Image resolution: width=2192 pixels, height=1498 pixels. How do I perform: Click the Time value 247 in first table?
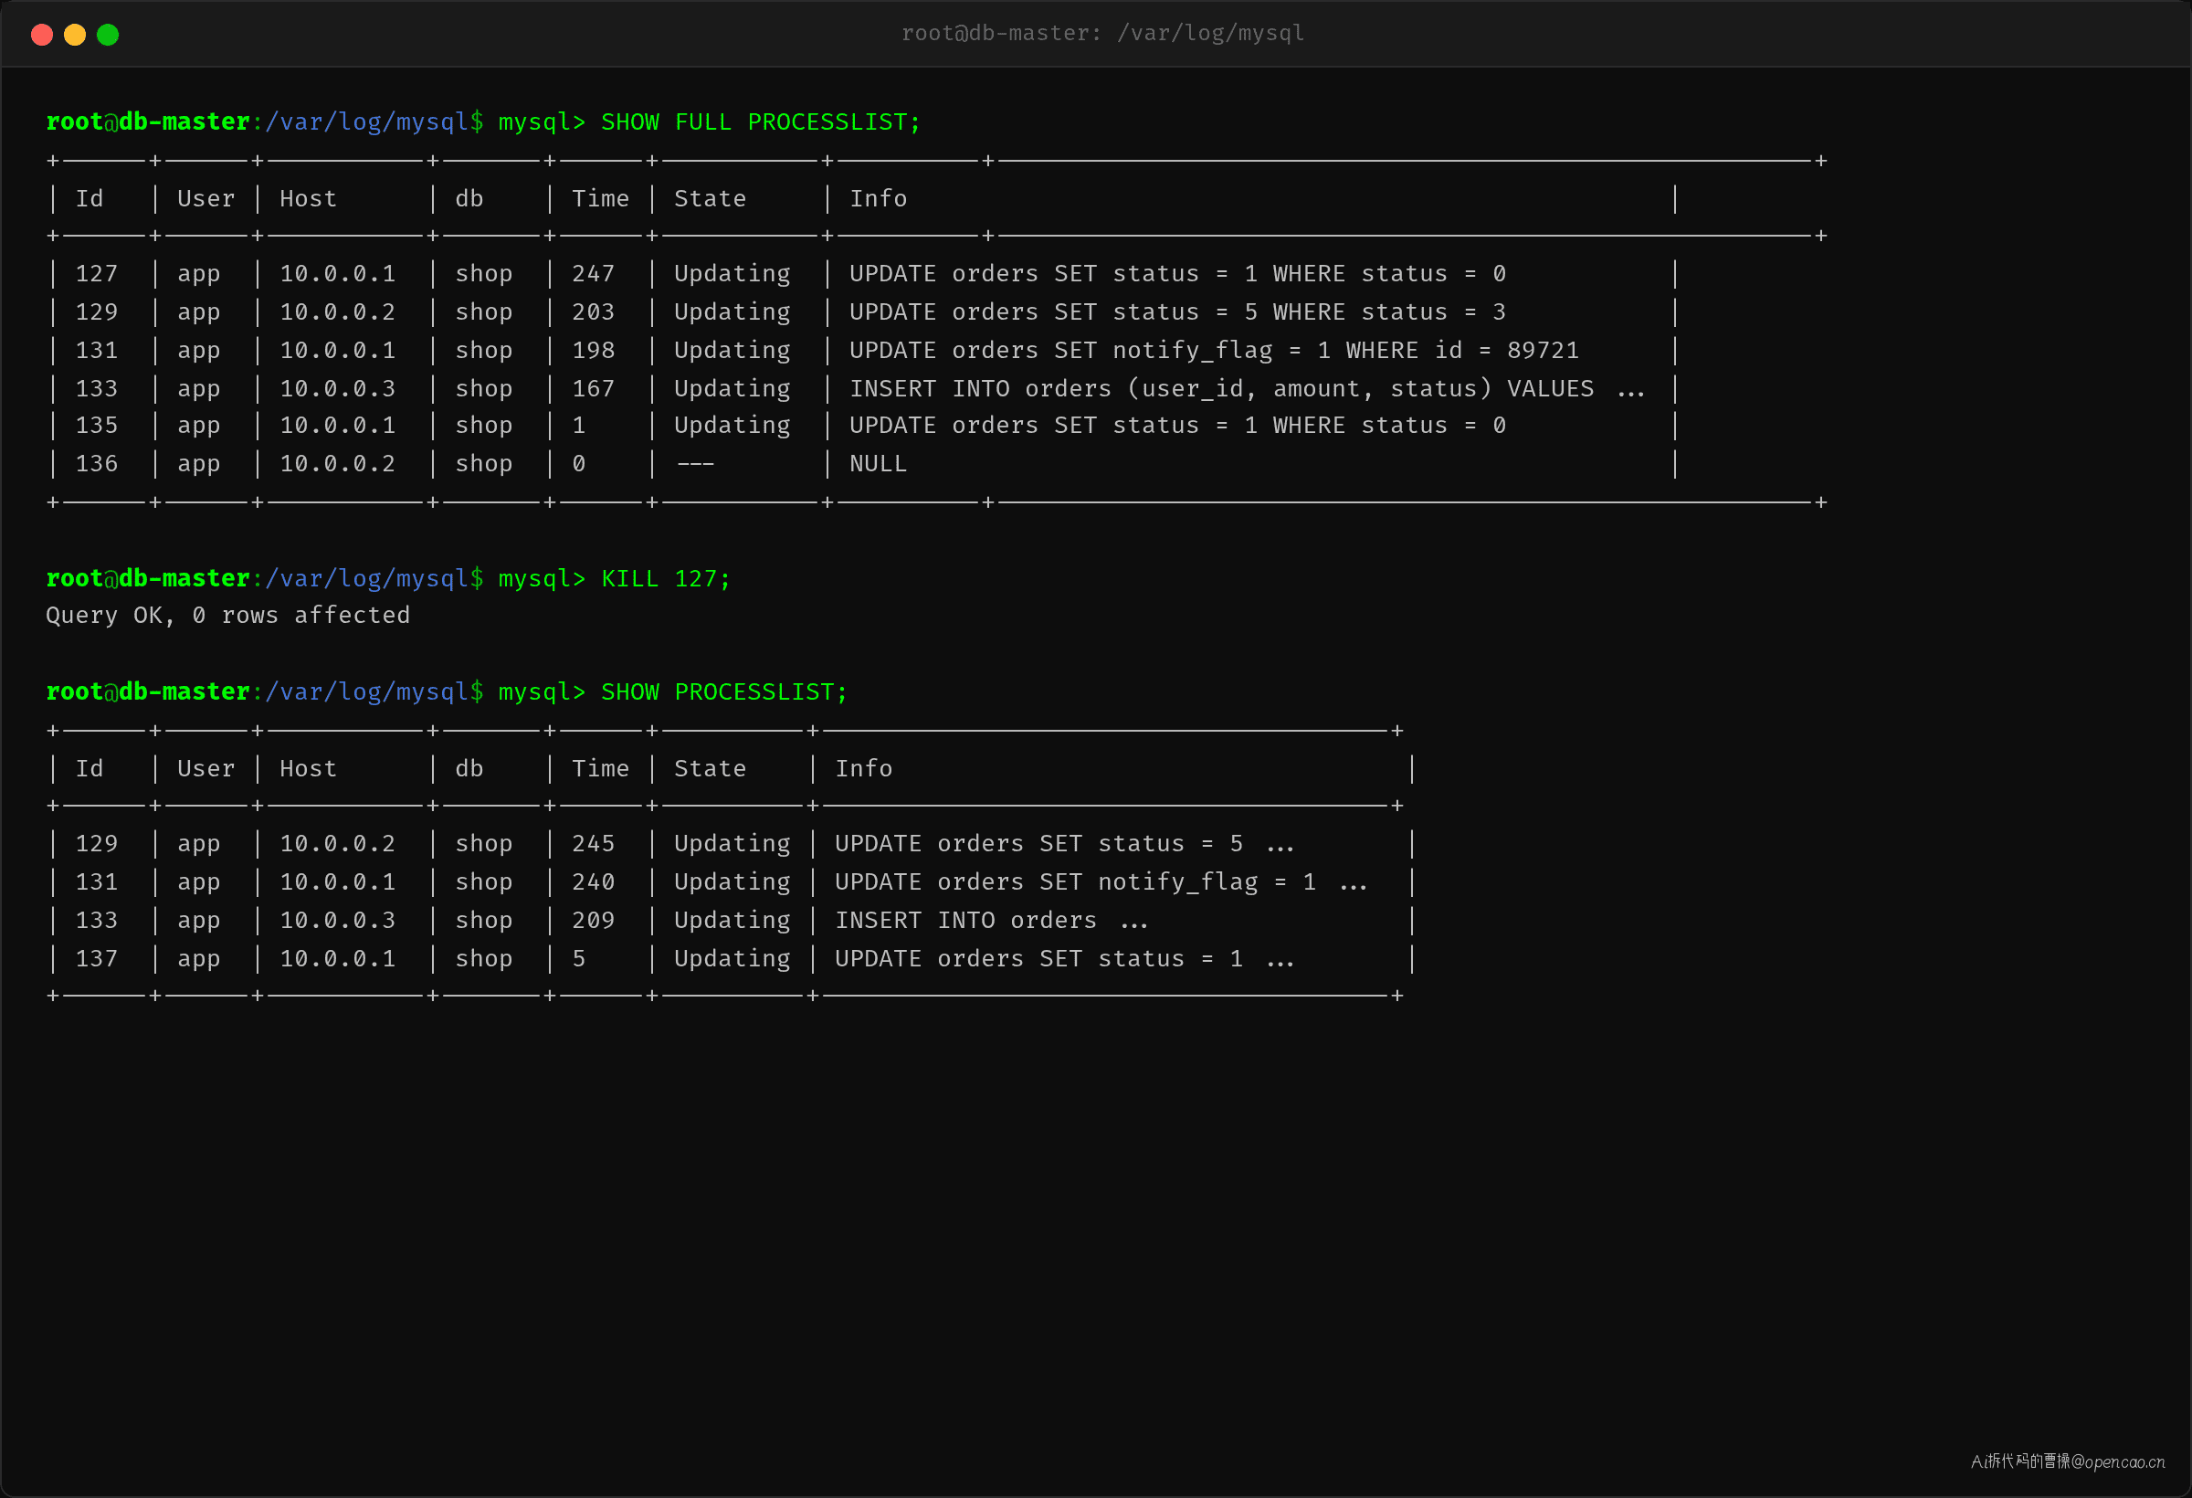594,275
